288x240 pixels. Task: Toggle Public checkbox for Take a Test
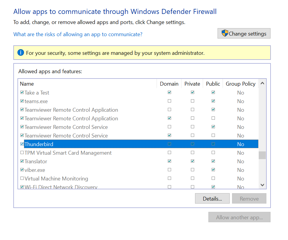pos(213,92)
